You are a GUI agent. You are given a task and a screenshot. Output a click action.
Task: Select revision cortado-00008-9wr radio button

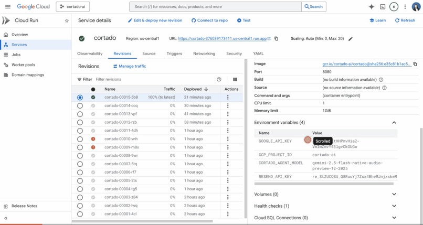point(80,156)
